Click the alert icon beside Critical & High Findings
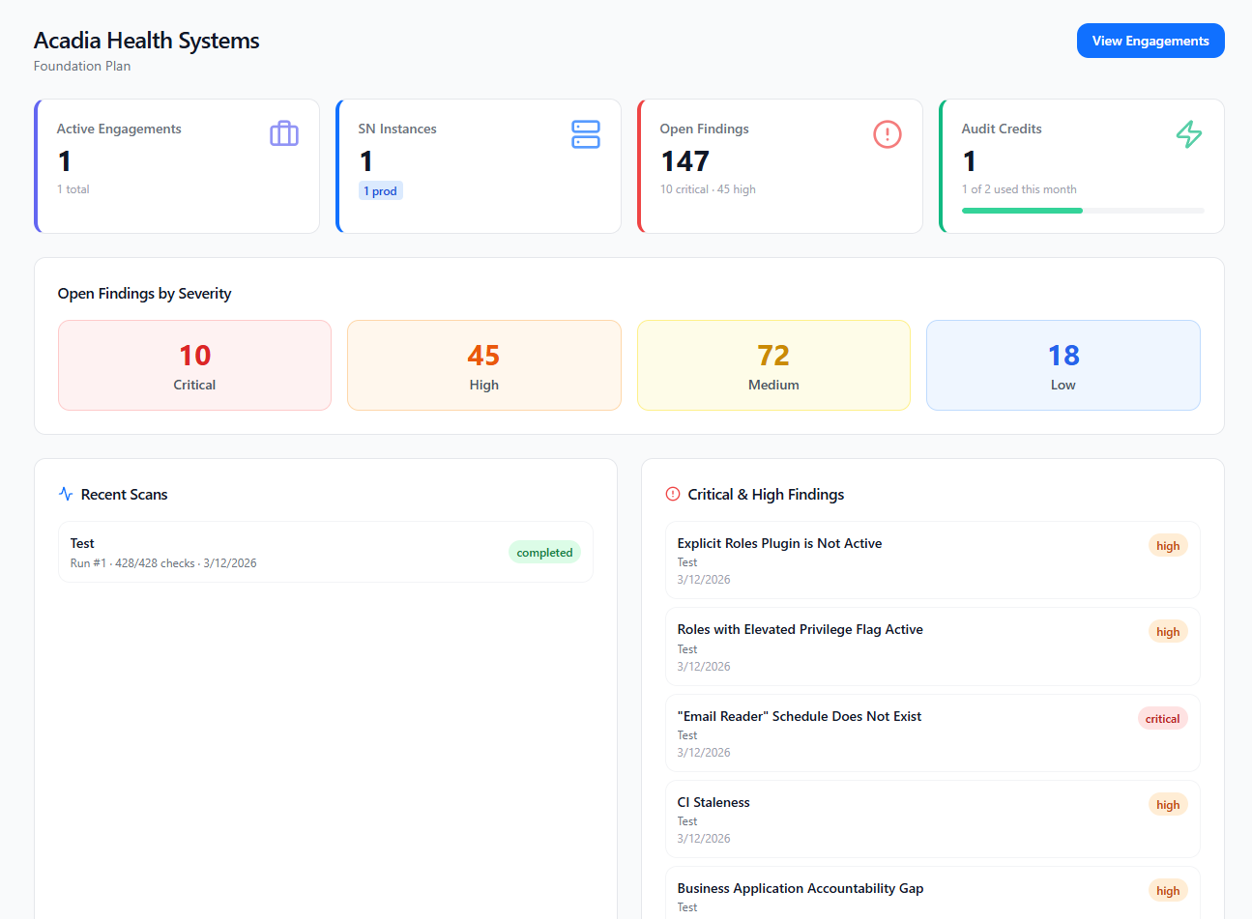This screenshot has height=919, width=1252. [x=673, y=494]
